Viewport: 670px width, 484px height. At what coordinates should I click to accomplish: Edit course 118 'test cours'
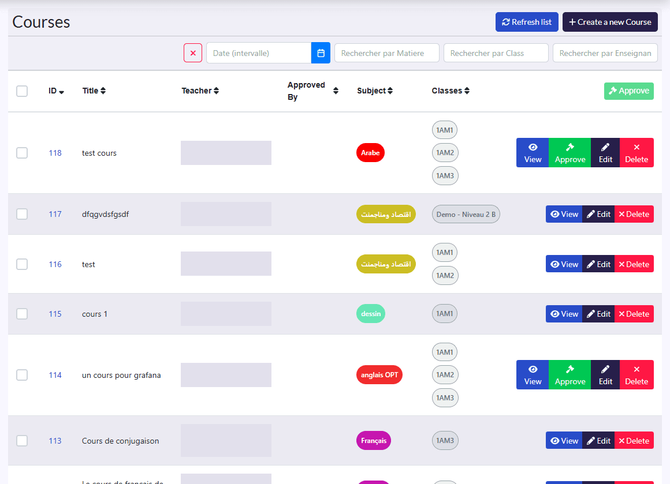(605, 153)
